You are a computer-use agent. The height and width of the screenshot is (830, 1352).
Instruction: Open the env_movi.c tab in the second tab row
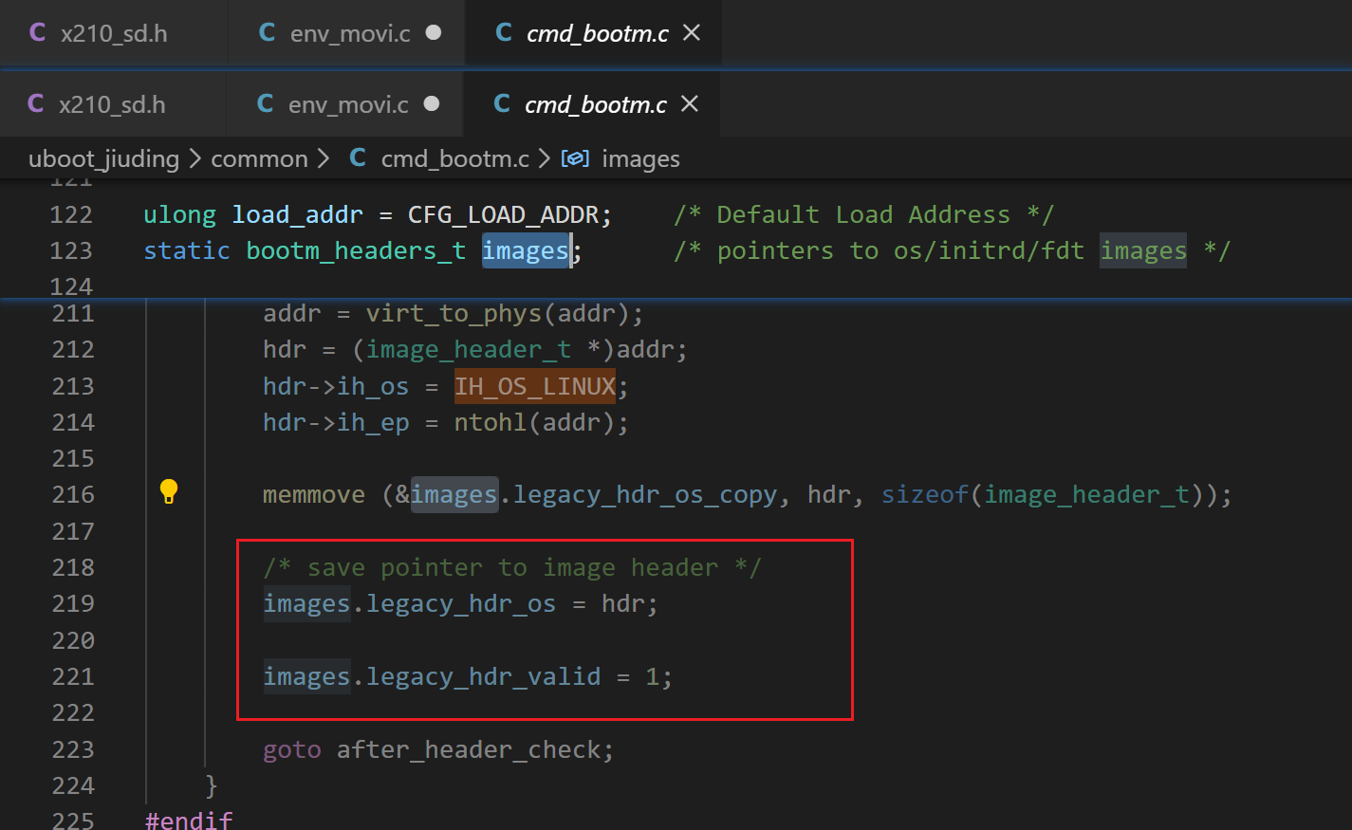coord(345,104)
